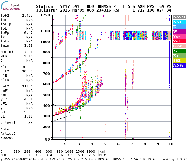The image size is (188, 161).
Task: Select the SSW legend color box
Action: (179, 46)
